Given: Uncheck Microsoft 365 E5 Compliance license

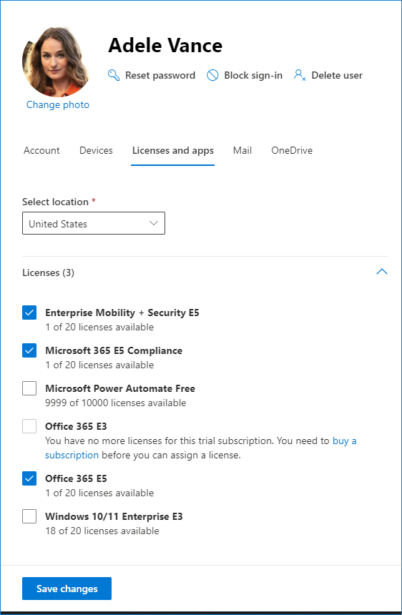Looking at the screenshot, I should 29,350.
